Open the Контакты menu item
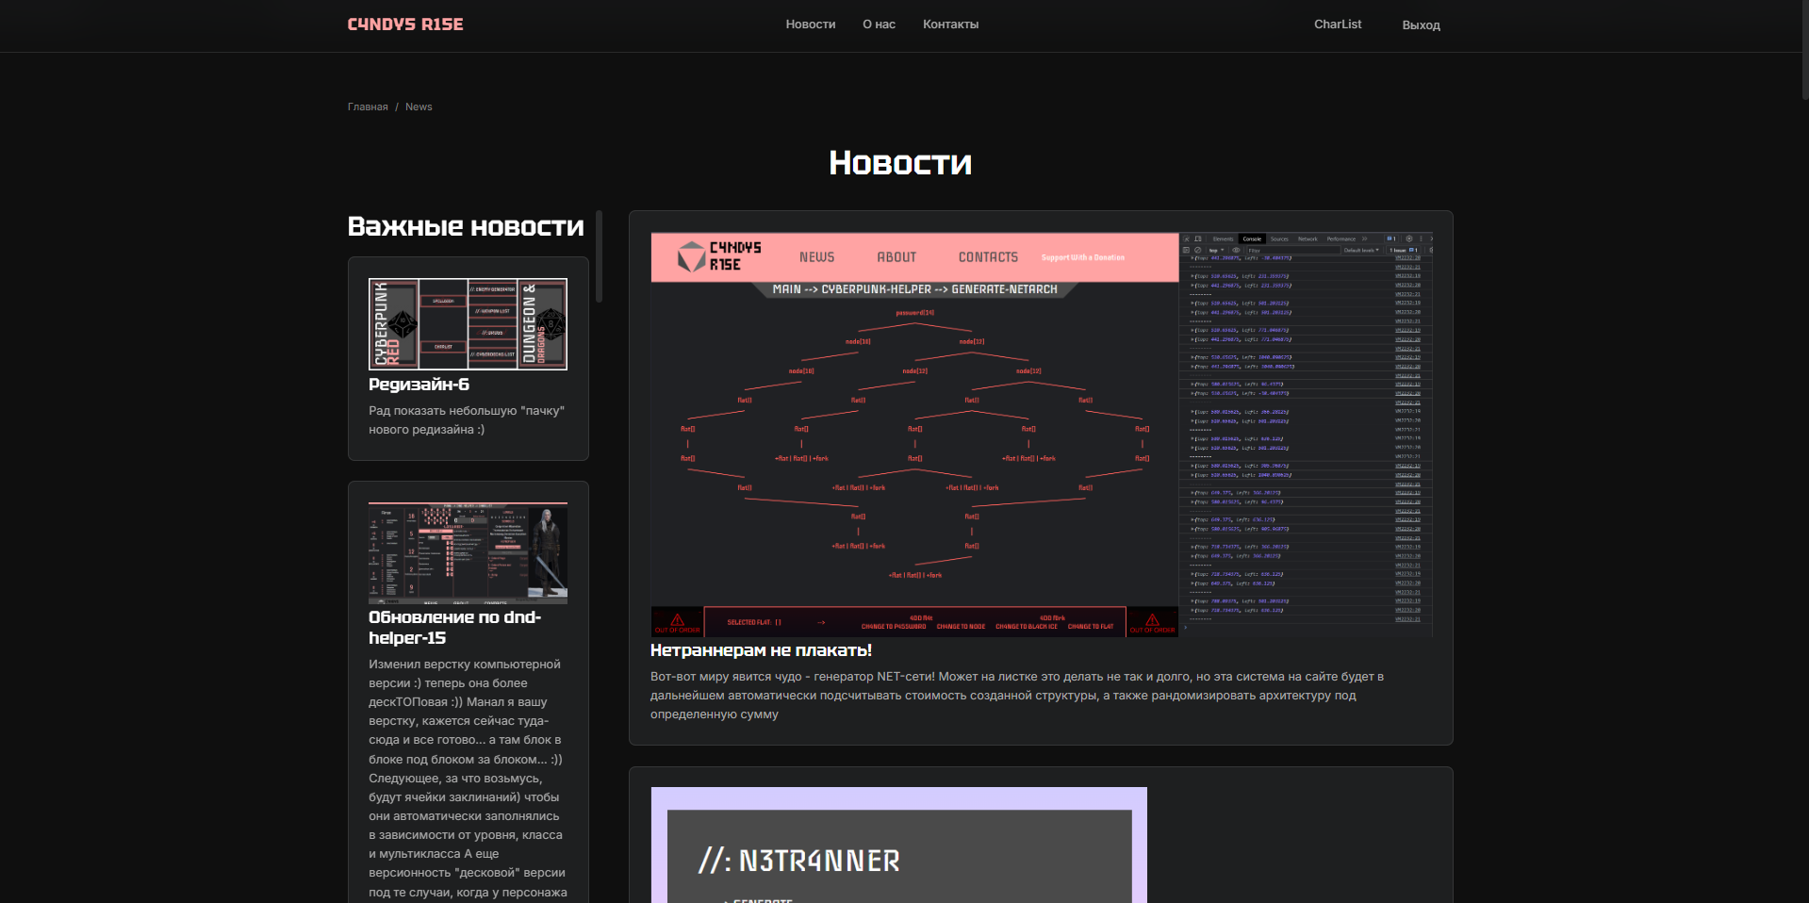This screenshot has height=903, width=1809. [950, 25]
